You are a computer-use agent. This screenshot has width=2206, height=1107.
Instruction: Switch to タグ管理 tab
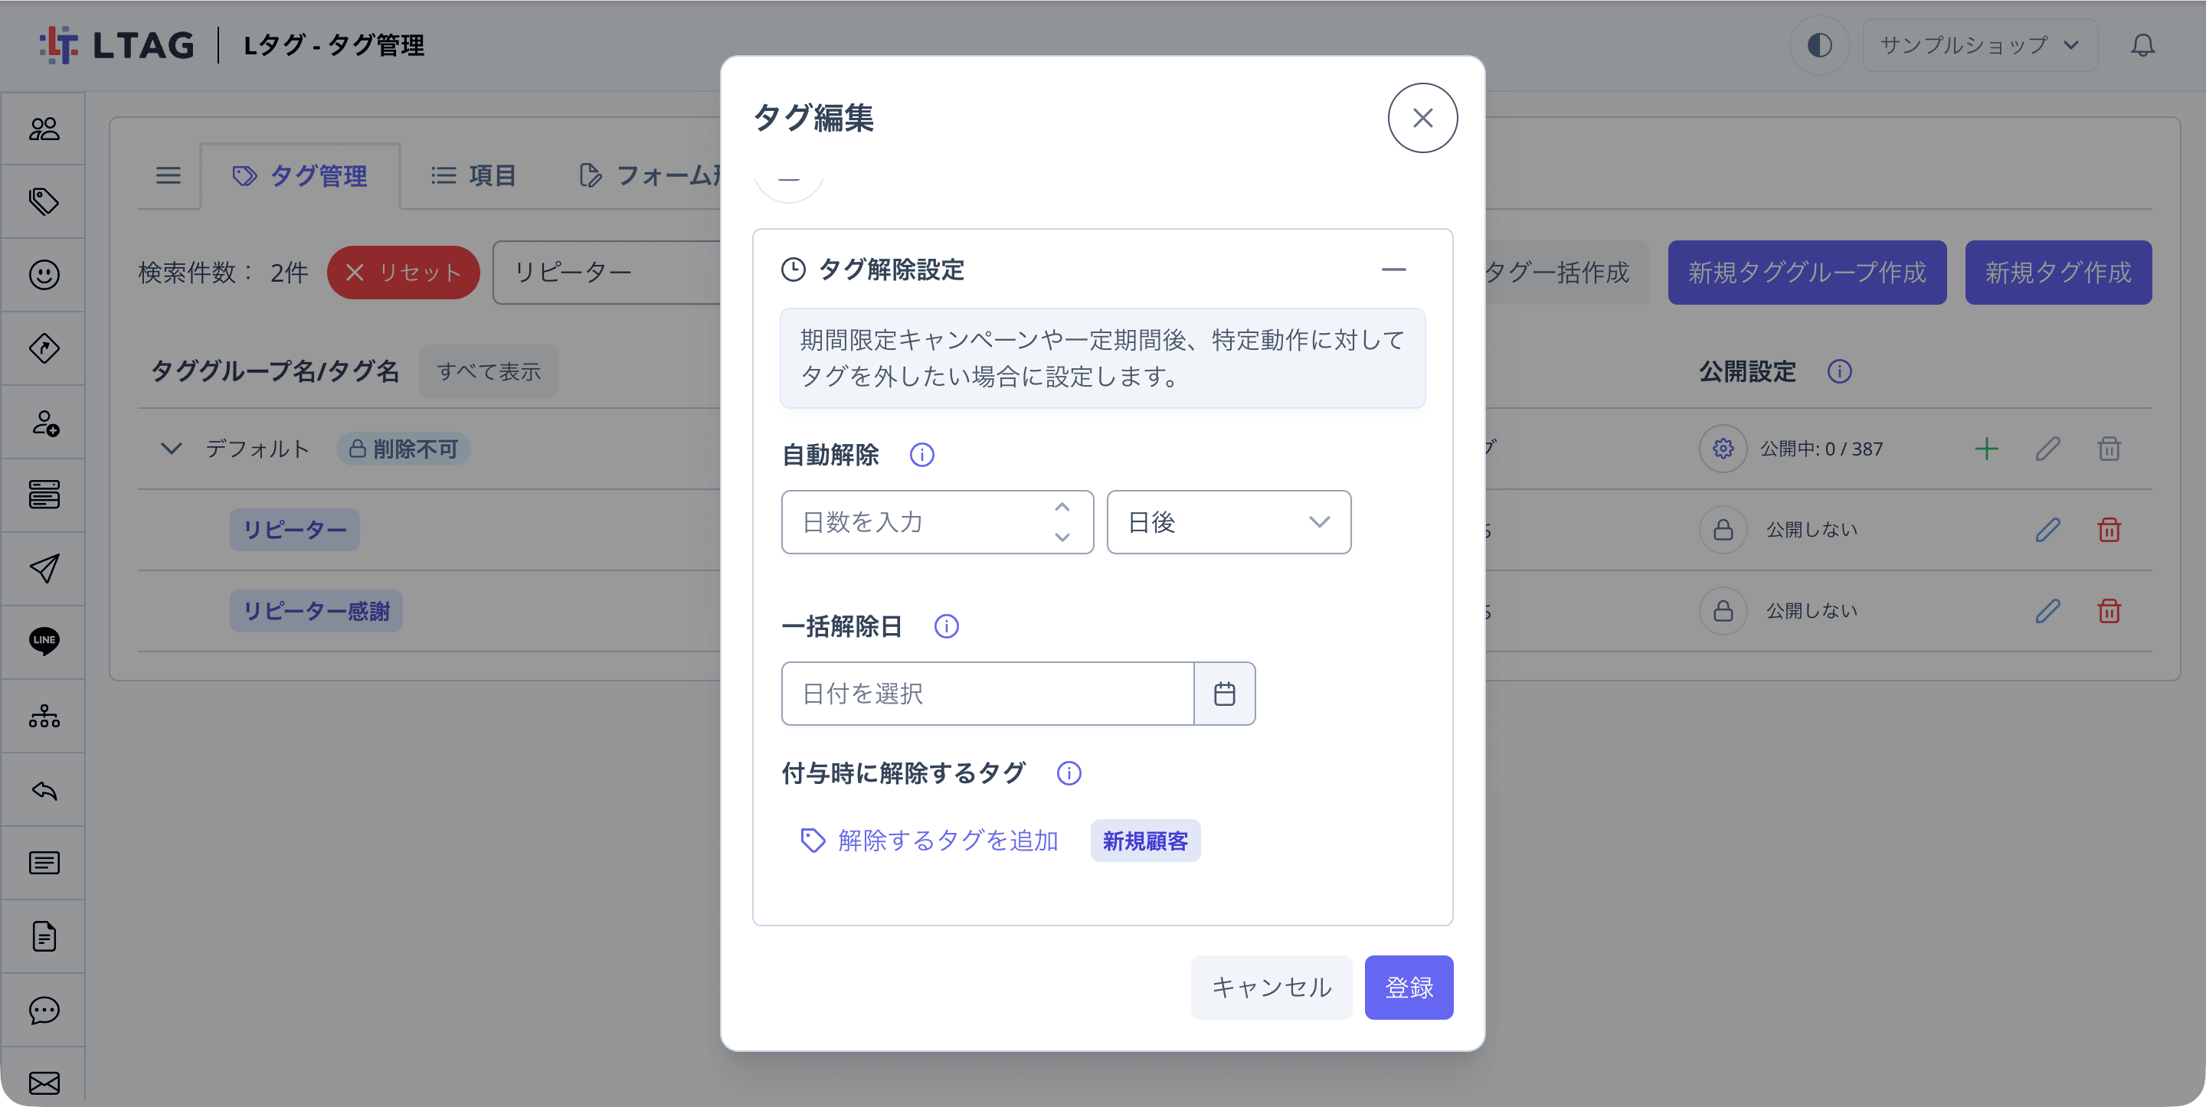(x=300, y=176)
